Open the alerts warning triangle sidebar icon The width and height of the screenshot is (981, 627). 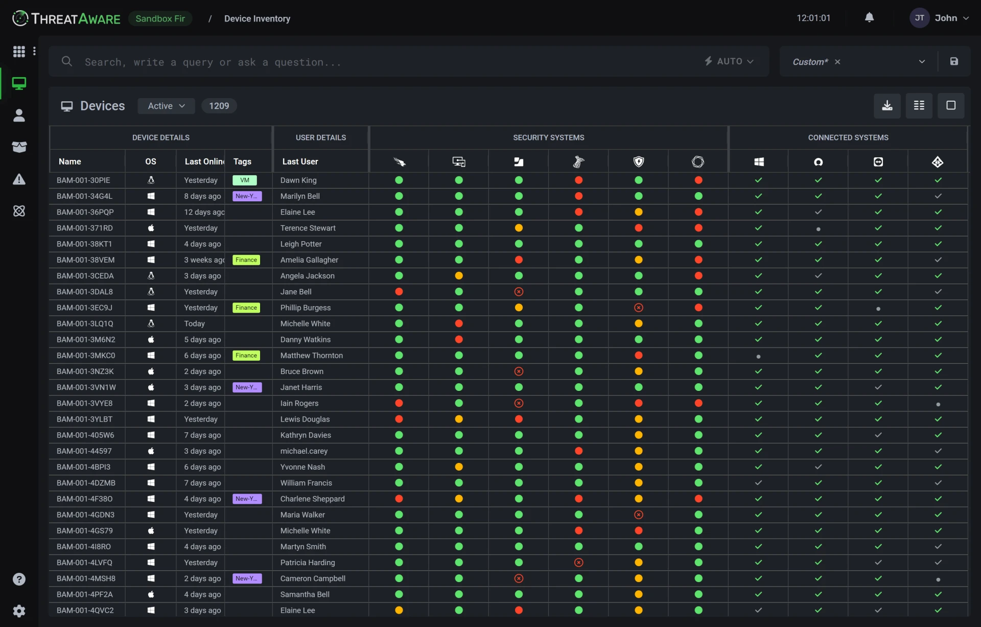(19, 179)
